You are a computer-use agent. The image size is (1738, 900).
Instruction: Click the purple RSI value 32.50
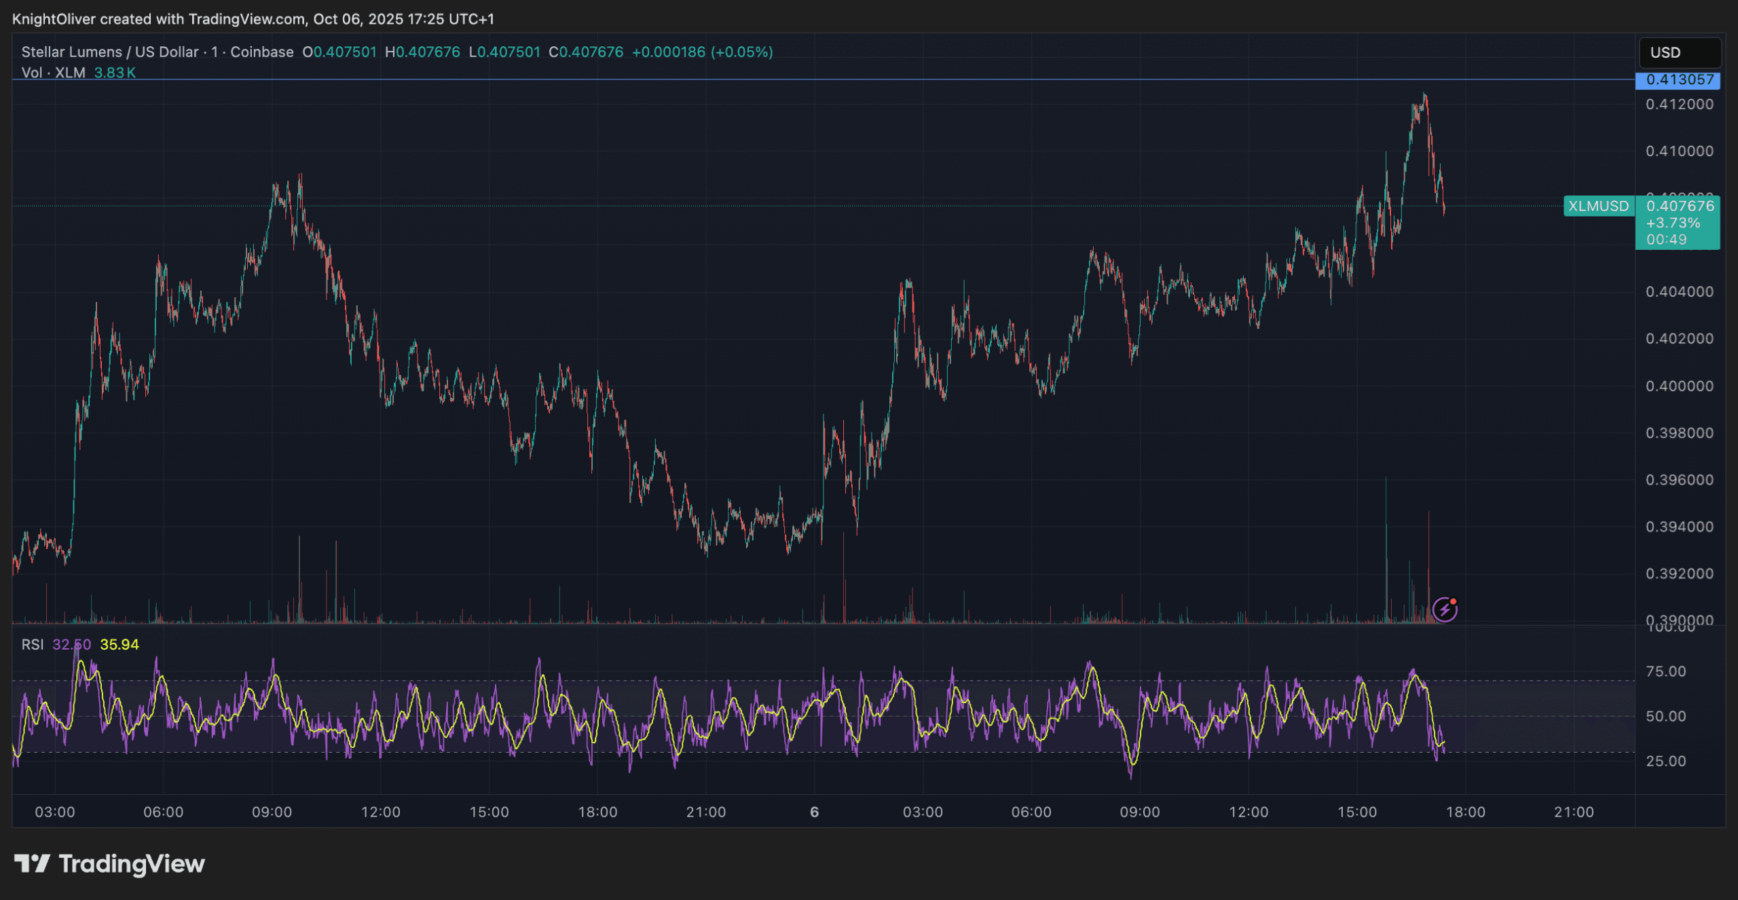pyautogui.click(x=71, y=644)
